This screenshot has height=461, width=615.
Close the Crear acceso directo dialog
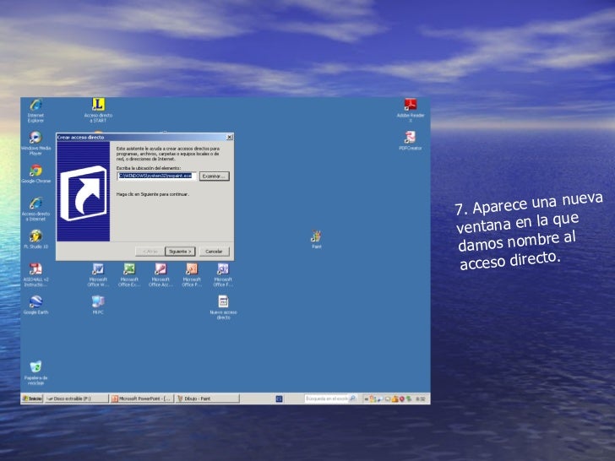[x=230, y=136]
